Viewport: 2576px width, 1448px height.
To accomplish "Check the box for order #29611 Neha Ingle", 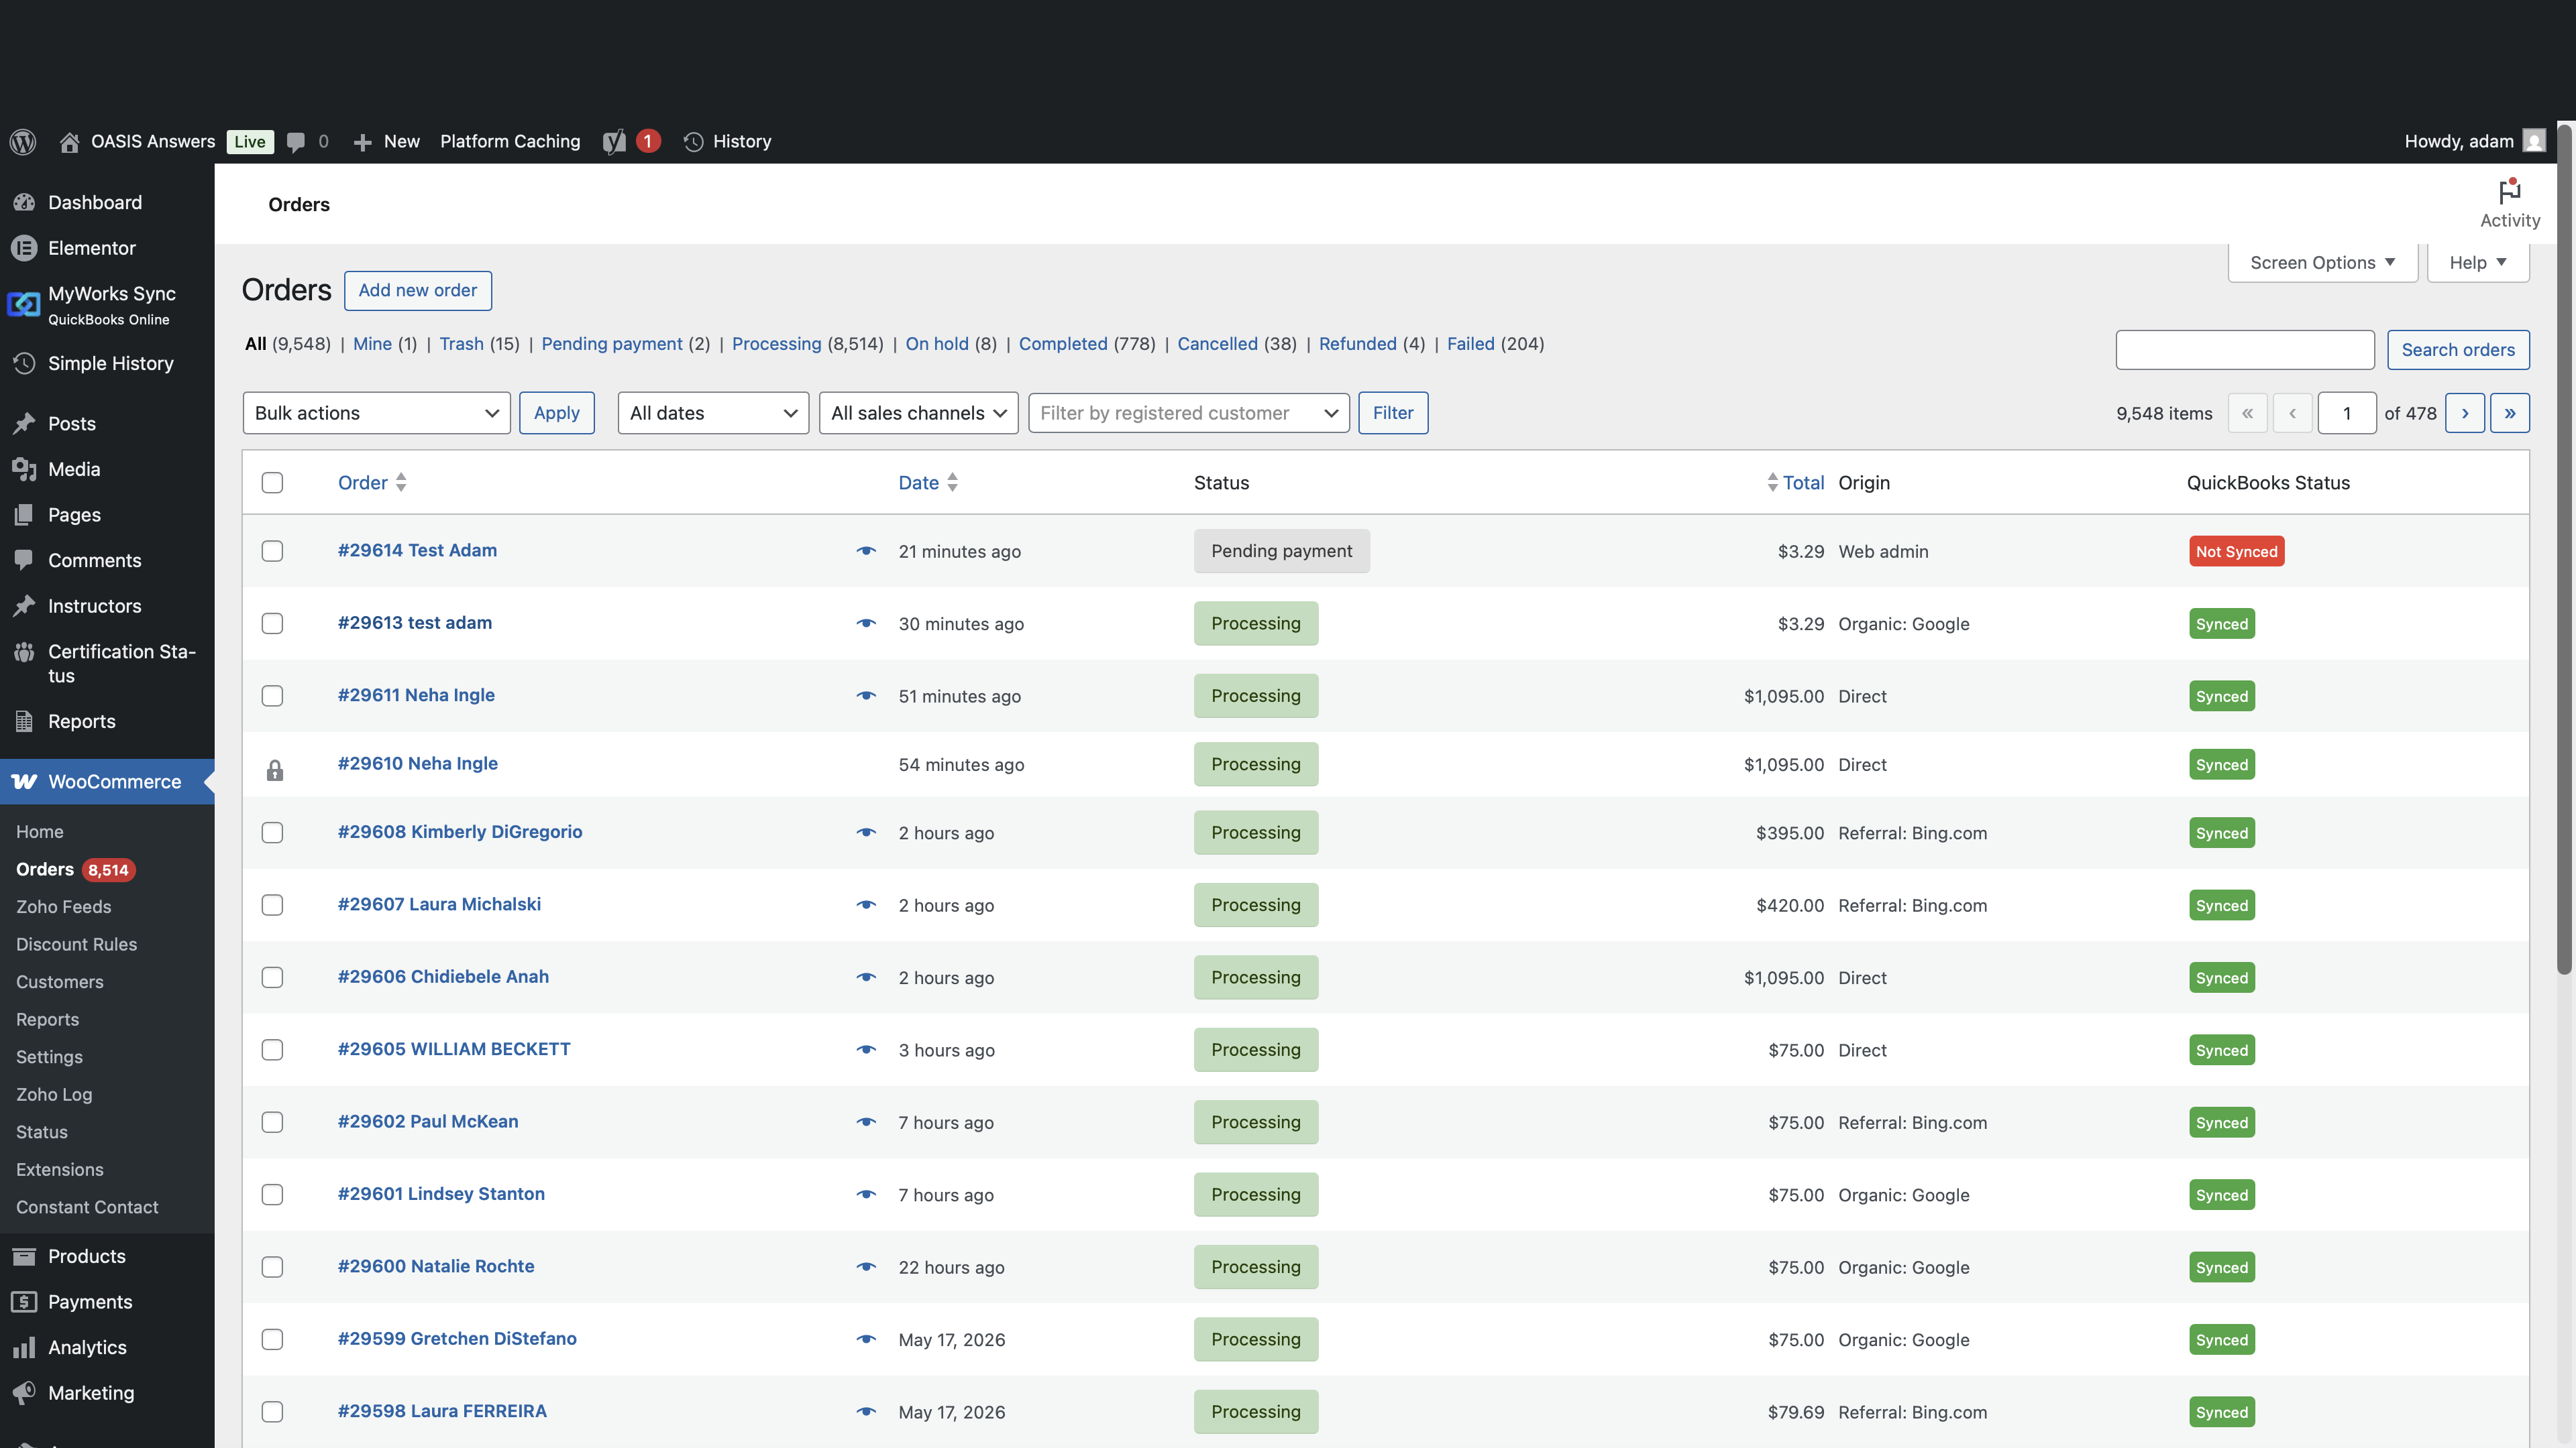I will (272, 696).
